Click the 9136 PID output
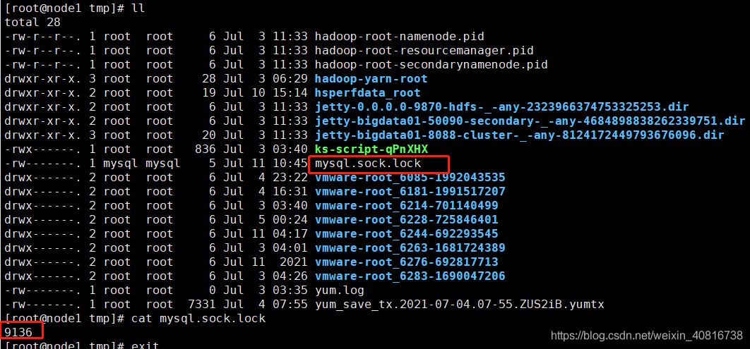This screenshot has width=750, height=349. tap(18, 331)
